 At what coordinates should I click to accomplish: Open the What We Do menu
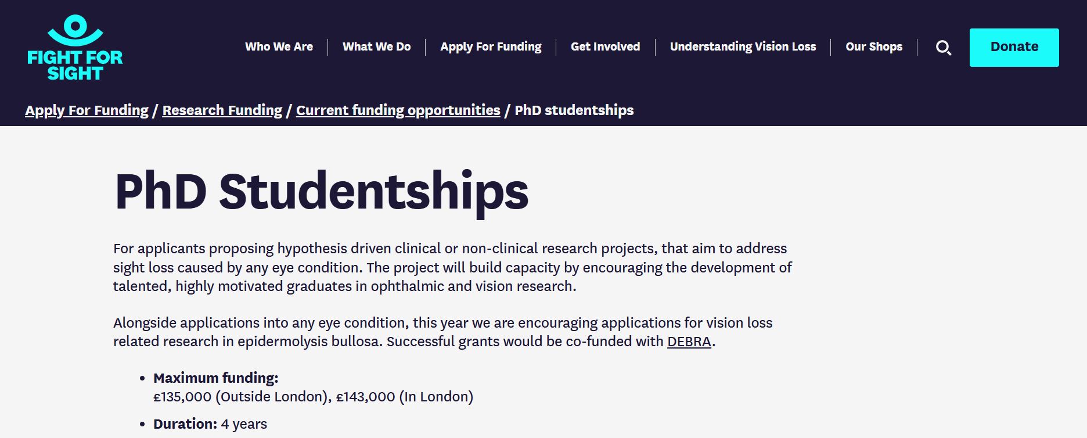[x=376, y=47]
